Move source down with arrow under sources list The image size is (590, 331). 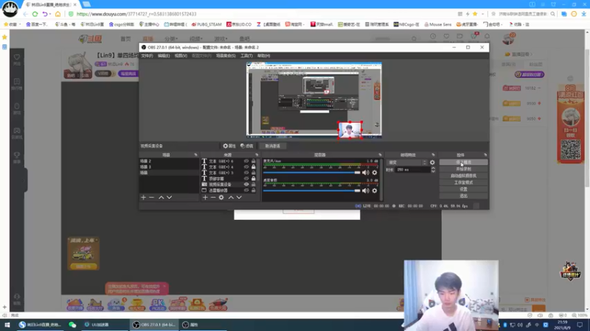[x=239, y=197]
